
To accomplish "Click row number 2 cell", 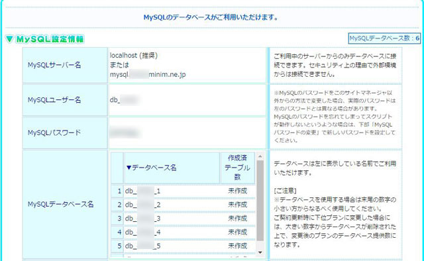I will coord(117,205).
